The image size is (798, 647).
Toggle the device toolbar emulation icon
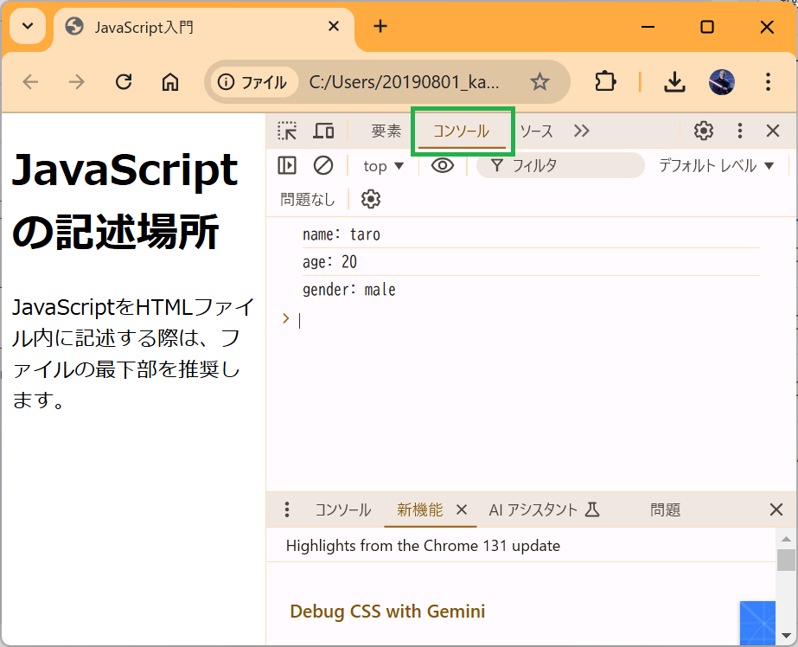[323, 131]
